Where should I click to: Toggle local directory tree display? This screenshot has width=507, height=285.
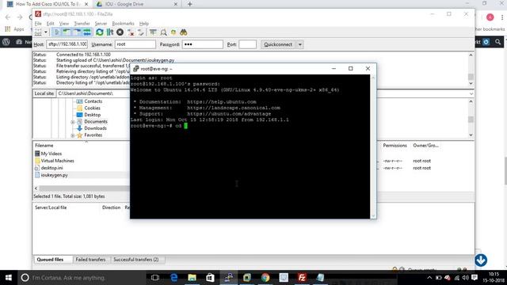tap(67, 32)
